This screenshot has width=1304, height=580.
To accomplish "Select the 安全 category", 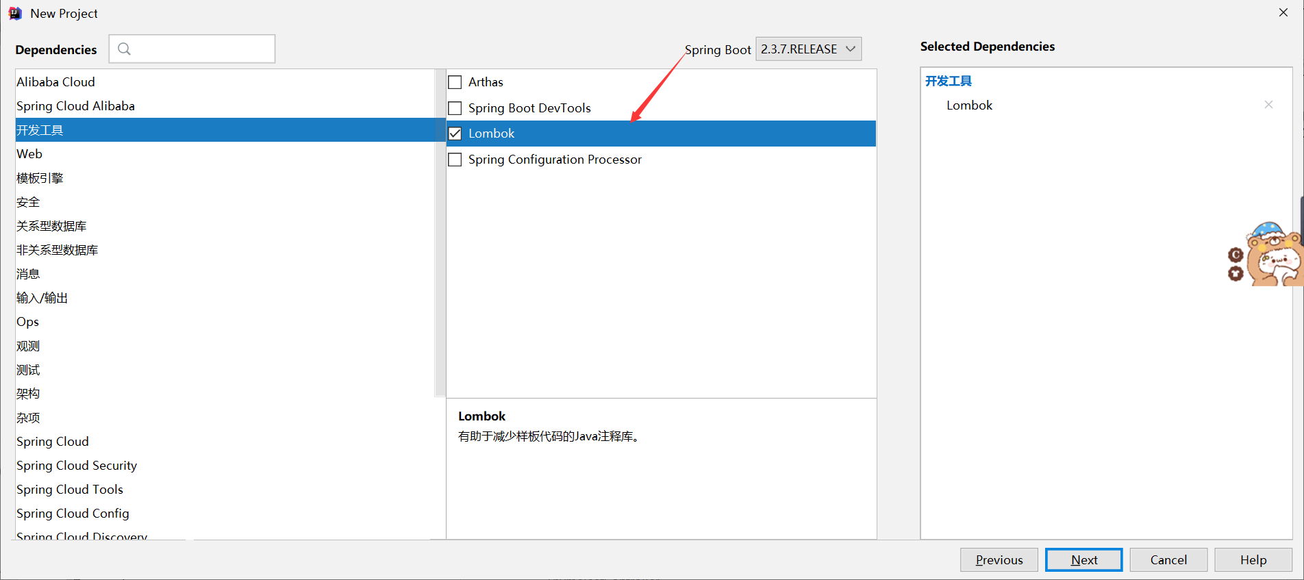I will pos(225,202).
